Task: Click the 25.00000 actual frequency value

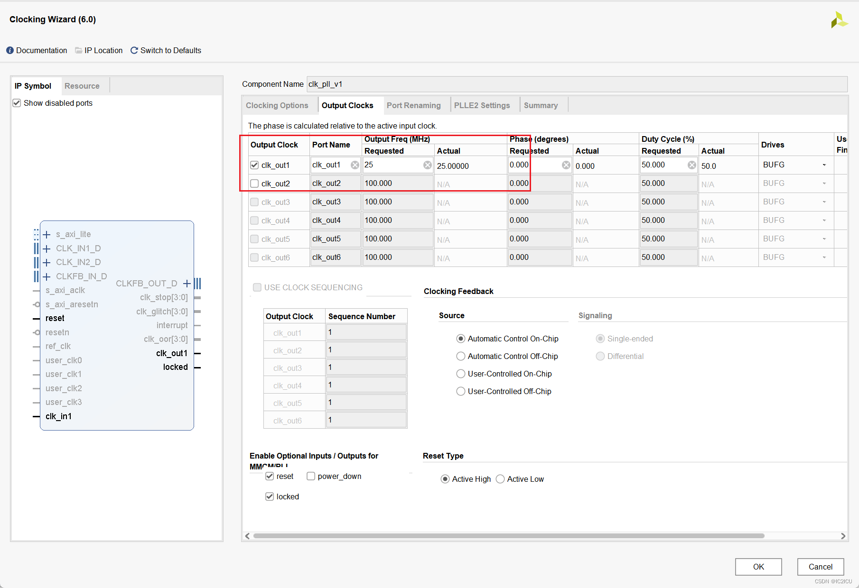Action: pos(453,166)
